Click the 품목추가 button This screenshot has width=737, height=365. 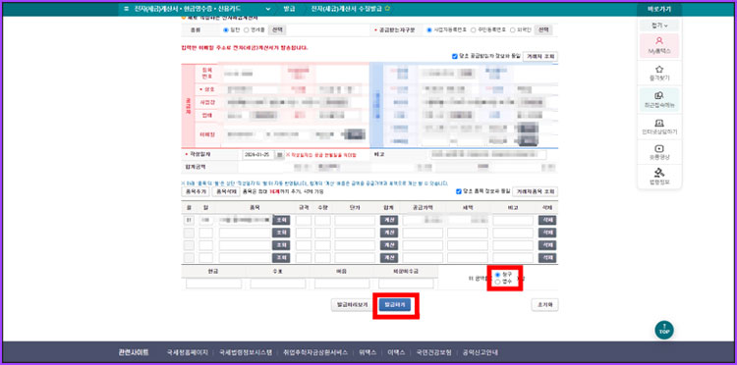coord(196,191)
